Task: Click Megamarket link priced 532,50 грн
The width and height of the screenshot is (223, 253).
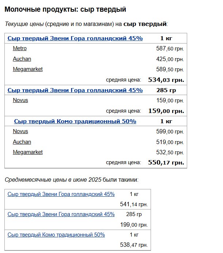Action: click(x=28, y=152)
